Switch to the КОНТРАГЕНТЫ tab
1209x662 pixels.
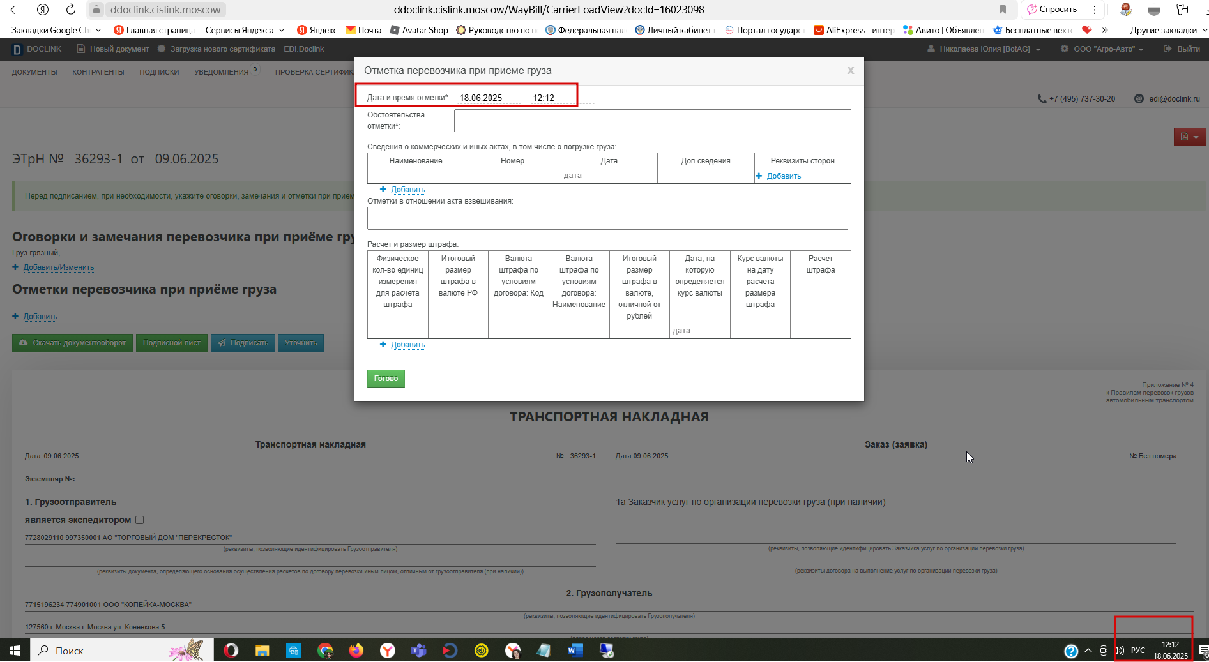pyautogui.click(x=98, y=72)
